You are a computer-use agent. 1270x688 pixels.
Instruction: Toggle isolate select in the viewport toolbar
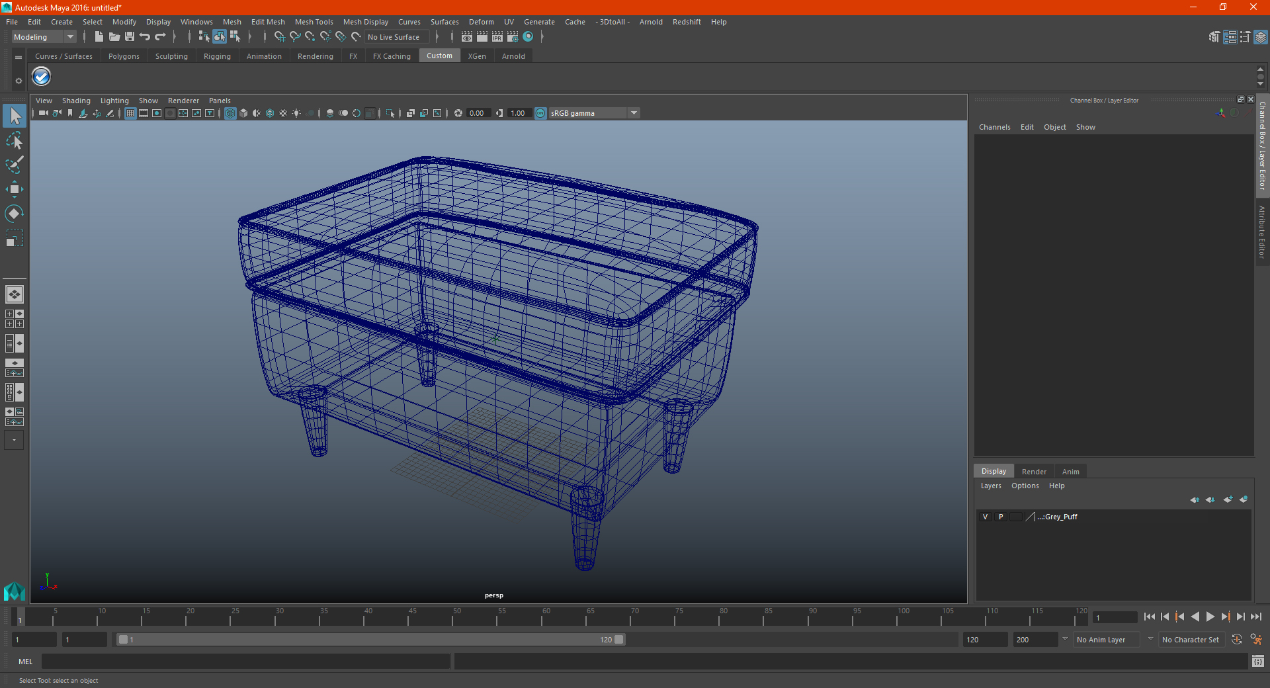pos(390,113)
